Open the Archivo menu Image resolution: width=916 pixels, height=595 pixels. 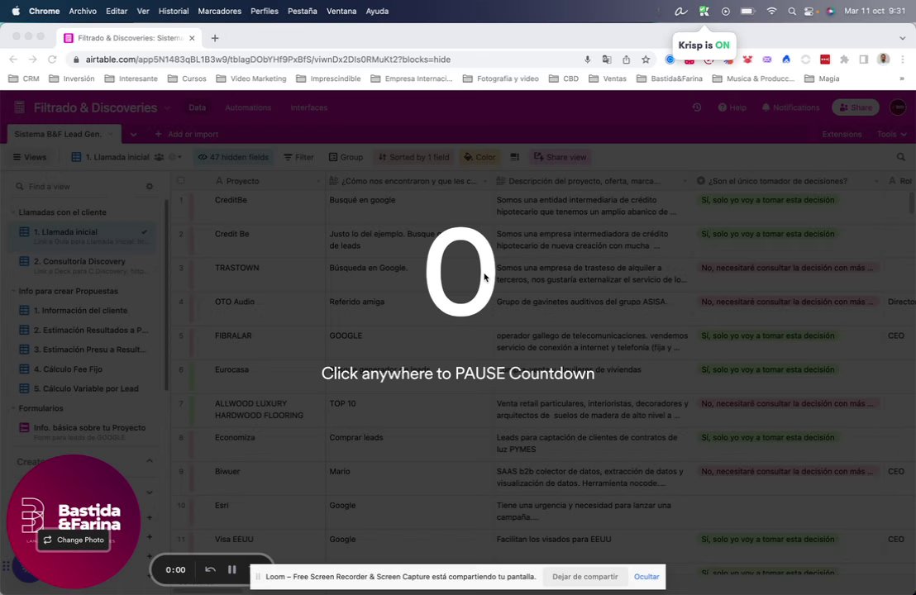tap(83, 11)
